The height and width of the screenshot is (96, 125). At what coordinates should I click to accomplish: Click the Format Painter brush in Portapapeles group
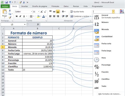click(x=10, y=17)
